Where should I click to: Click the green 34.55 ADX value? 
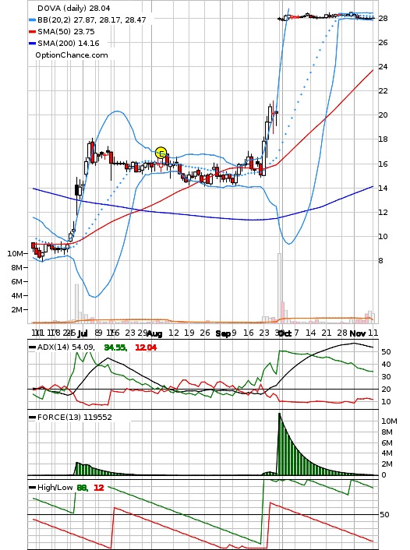[115, 347]
